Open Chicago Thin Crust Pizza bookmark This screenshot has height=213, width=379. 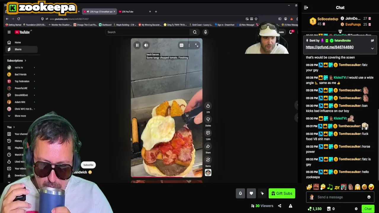click(x=85, y=25)
